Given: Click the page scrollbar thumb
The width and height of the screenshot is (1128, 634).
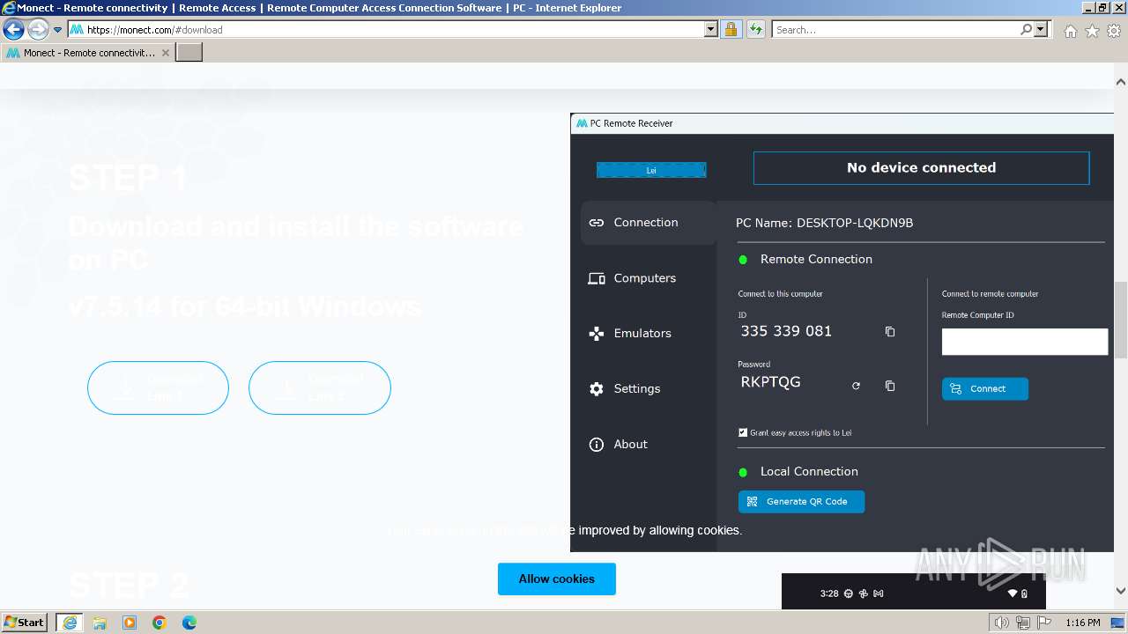Looking at the screenshot, I should click(x=1121, y=319).
